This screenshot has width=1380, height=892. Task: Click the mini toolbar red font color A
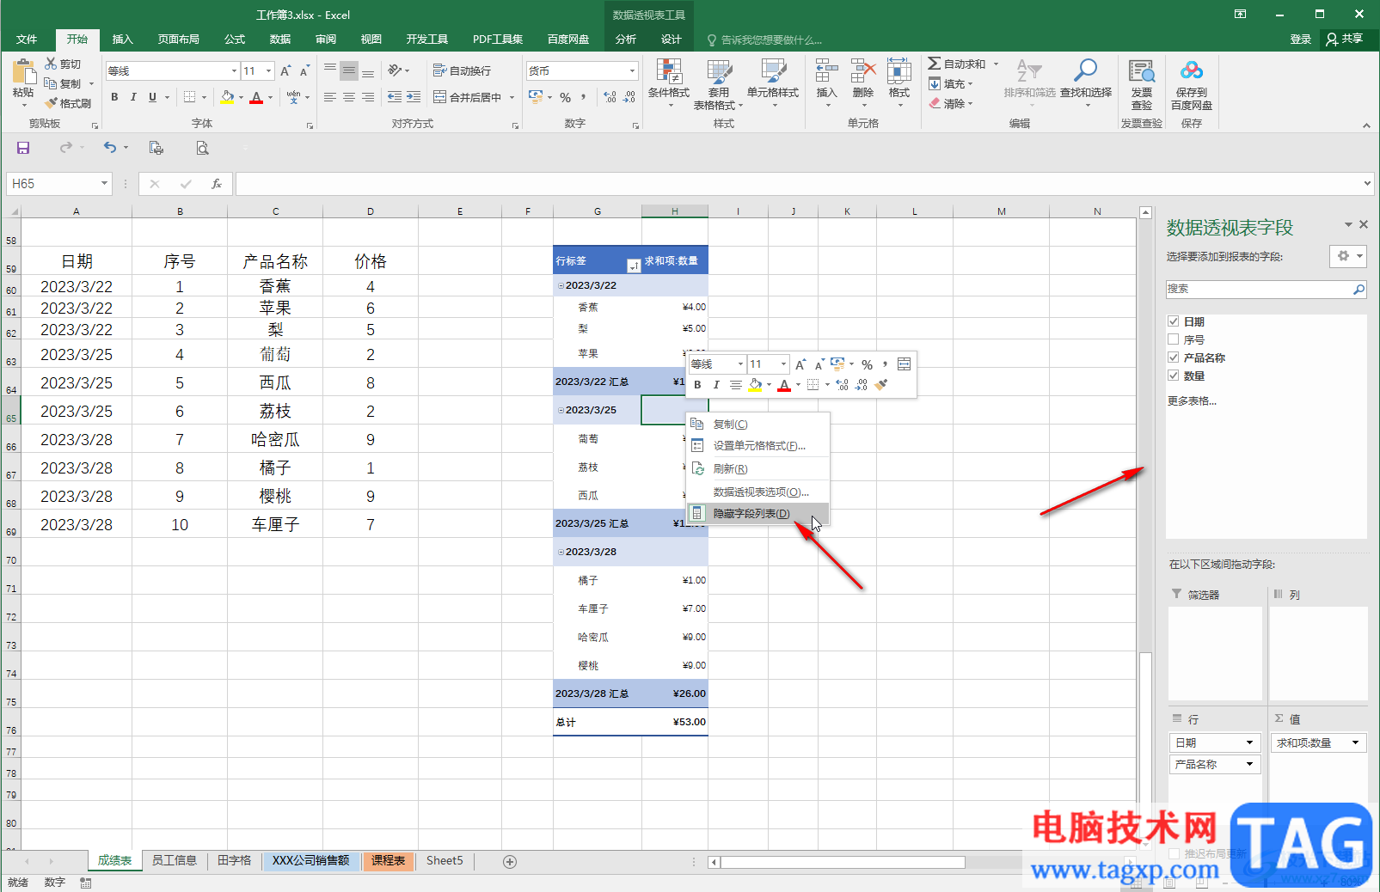(x=783, y=385)
